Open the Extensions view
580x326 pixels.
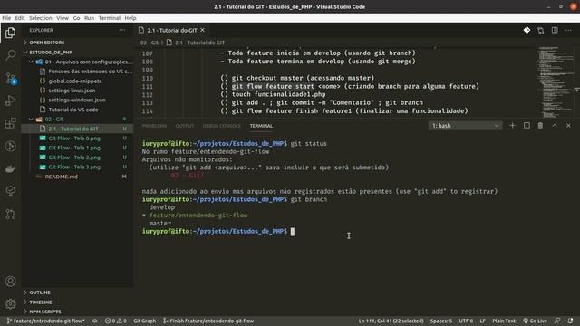coord(10,123)
